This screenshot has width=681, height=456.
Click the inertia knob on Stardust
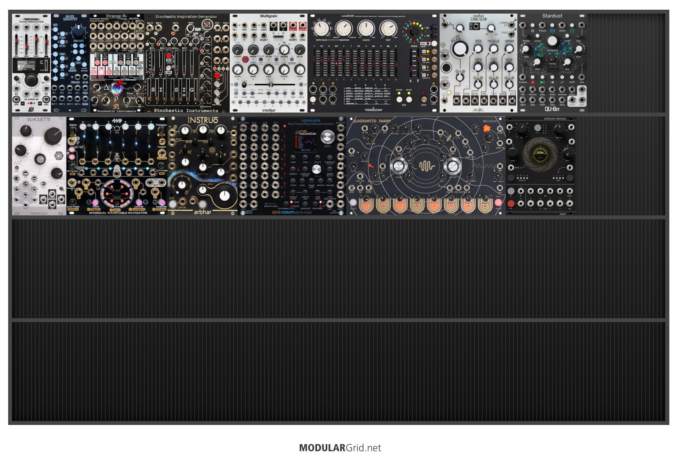point(552,59)
